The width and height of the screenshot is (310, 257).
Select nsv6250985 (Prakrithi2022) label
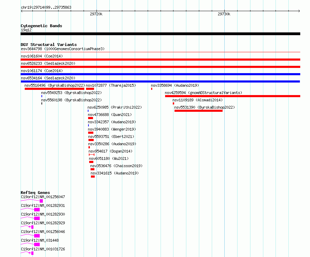pyautogui.click(x=115, y=107)
